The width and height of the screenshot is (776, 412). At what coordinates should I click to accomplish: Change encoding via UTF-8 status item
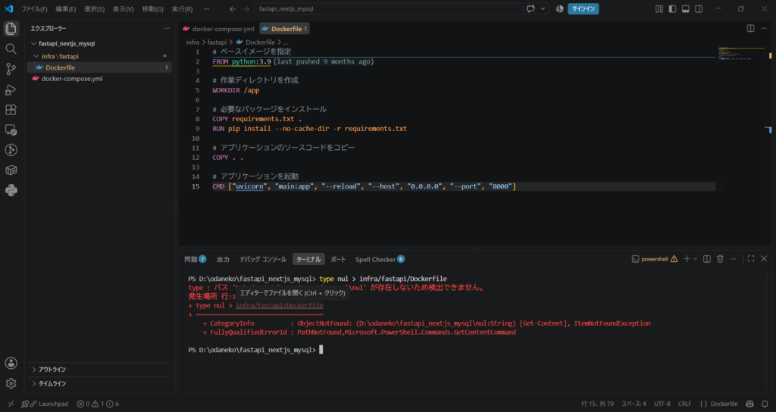point(662,404)
